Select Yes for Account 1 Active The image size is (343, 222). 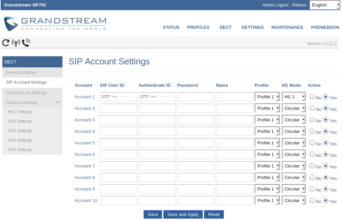coord(326,97)
